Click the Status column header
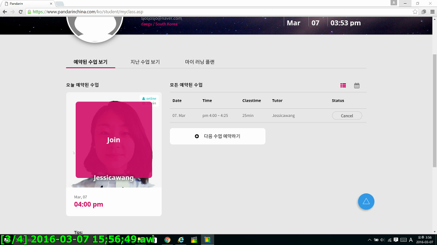 [338, 100]
